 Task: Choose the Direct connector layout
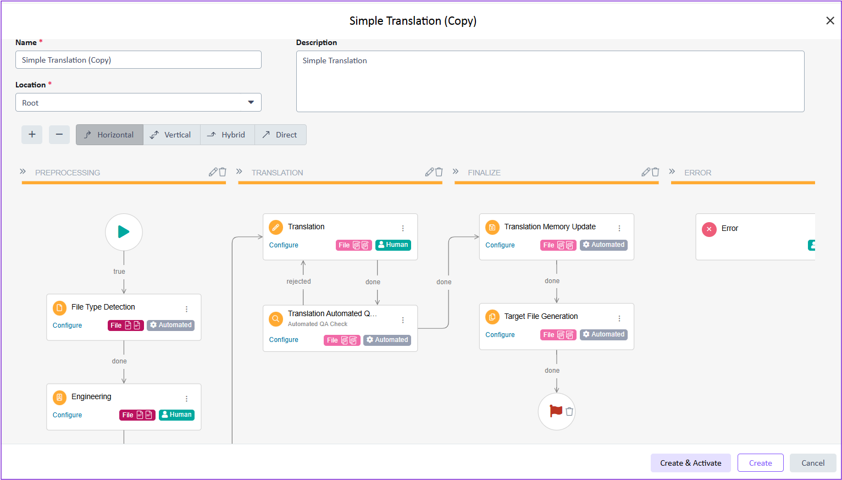pos(280,135)
